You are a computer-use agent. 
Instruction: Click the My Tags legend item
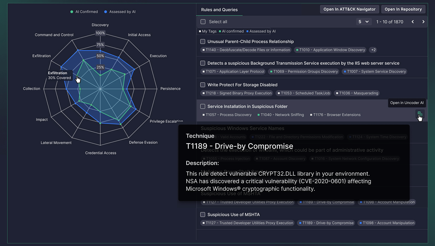click(x=208, y=31)
